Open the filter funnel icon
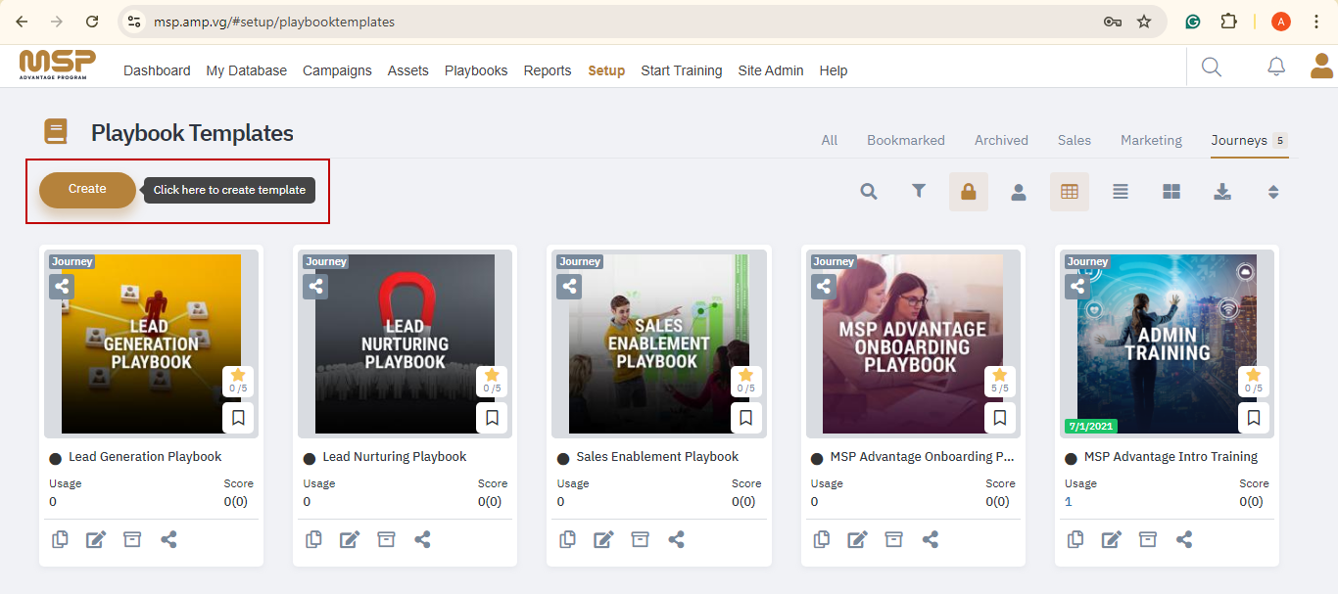This screenshot has width=1338, height=594. click(919, 192)
